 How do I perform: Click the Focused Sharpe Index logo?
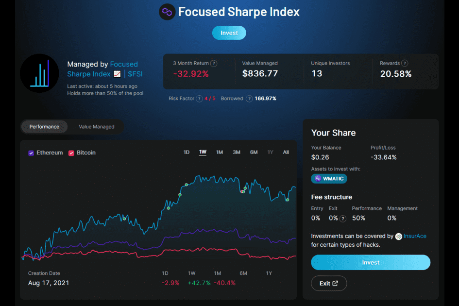[x=167, y=12]
